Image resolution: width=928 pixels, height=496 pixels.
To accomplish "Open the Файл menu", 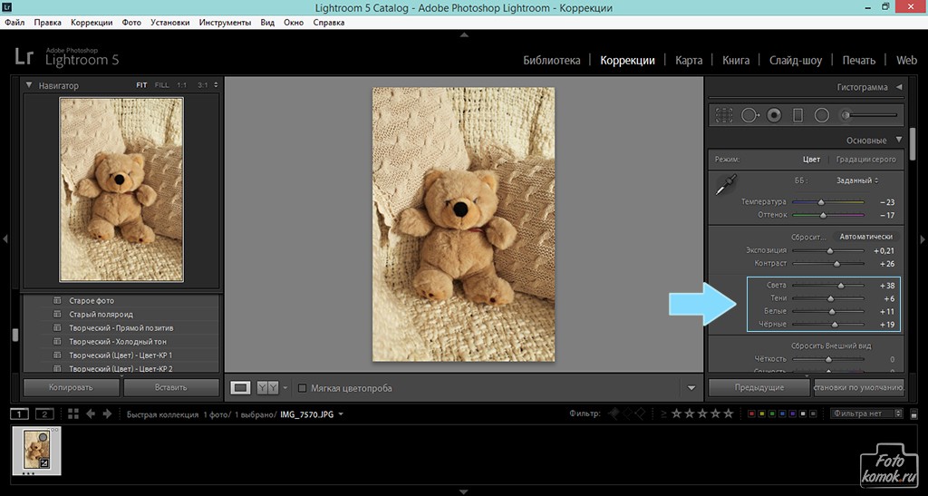I will click(x=14, y=23).
